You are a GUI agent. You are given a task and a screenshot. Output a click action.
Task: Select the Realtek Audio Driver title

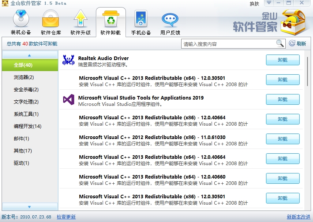[x=103, y=58]
